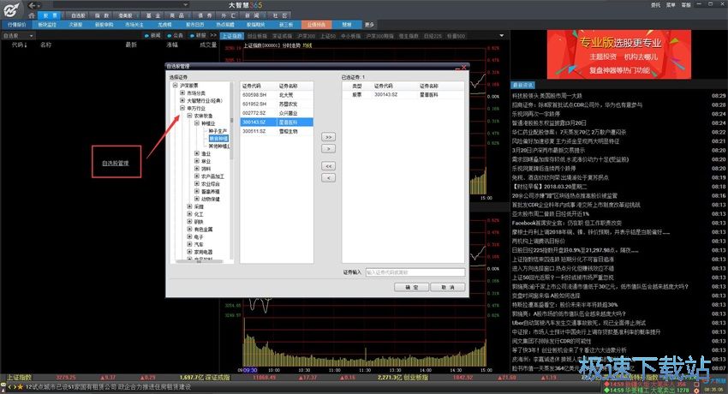728x394 pixels.
Task: Click the 证券输入 input field
Action: click(415, 272)
